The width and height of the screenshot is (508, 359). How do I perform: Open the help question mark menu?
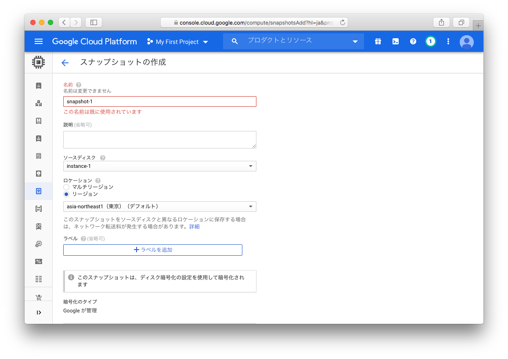pos(413,41)
